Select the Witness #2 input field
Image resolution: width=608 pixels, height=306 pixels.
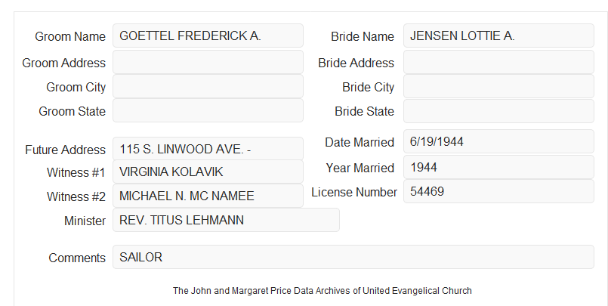[x=208, y=196]
